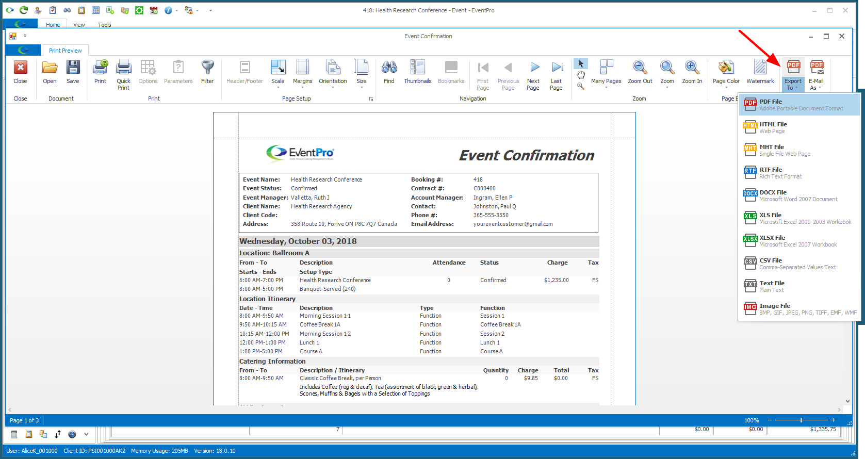Image resolution: width=865 pixels, height=459 pixels.
Task: Open the View tab in main window
Action: 79,25
